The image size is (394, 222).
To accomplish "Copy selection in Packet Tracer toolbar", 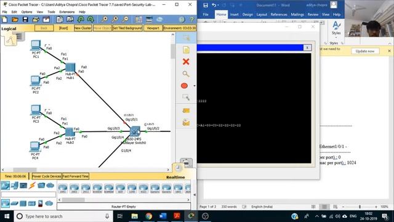I will (60, 19).
